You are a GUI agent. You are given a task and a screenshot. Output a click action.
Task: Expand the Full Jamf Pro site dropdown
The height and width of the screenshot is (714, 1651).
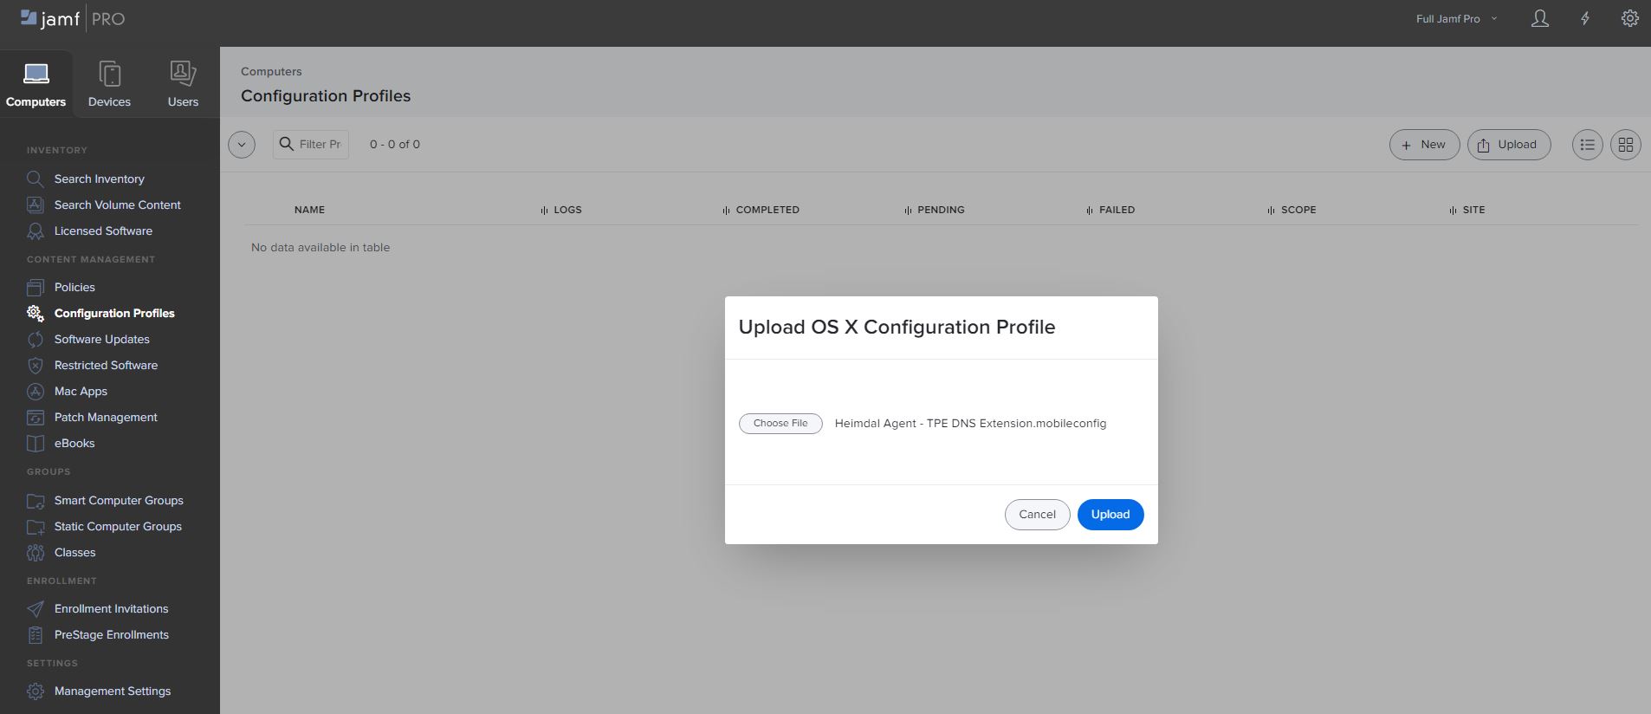tap(1456, 19)
